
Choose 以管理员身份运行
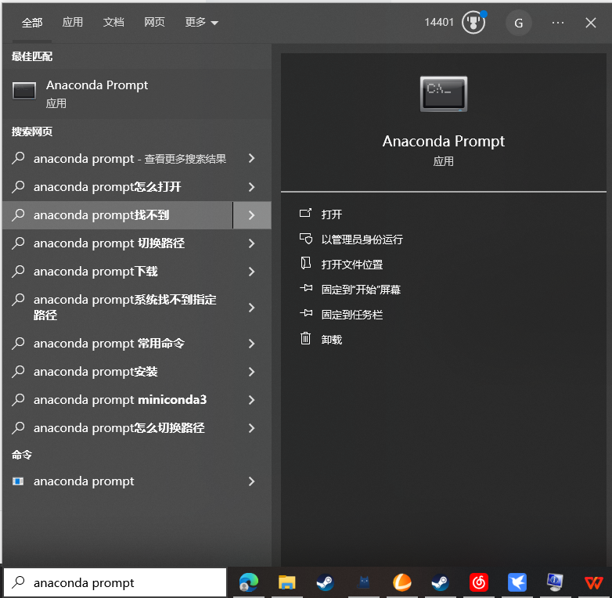(362, 240)
